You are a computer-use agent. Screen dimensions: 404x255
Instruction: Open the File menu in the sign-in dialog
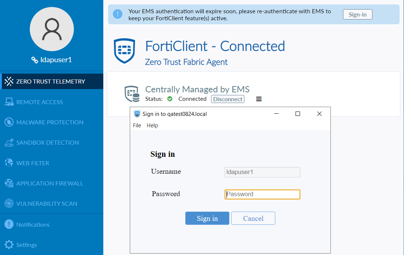137,125
